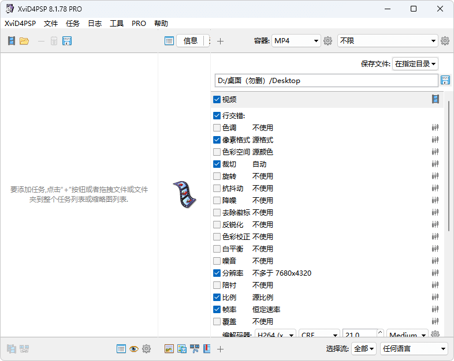Click the save tasks floppy disk icon
This screenshot has width=454, height=361.
point(67,41)
